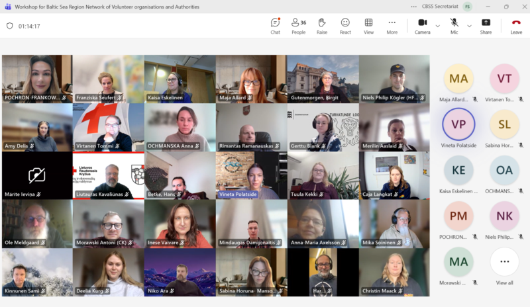Expand the Mic options arrow
Image resolution: width=530 pixels, height=307 pixels.
[x=469, y=26]
